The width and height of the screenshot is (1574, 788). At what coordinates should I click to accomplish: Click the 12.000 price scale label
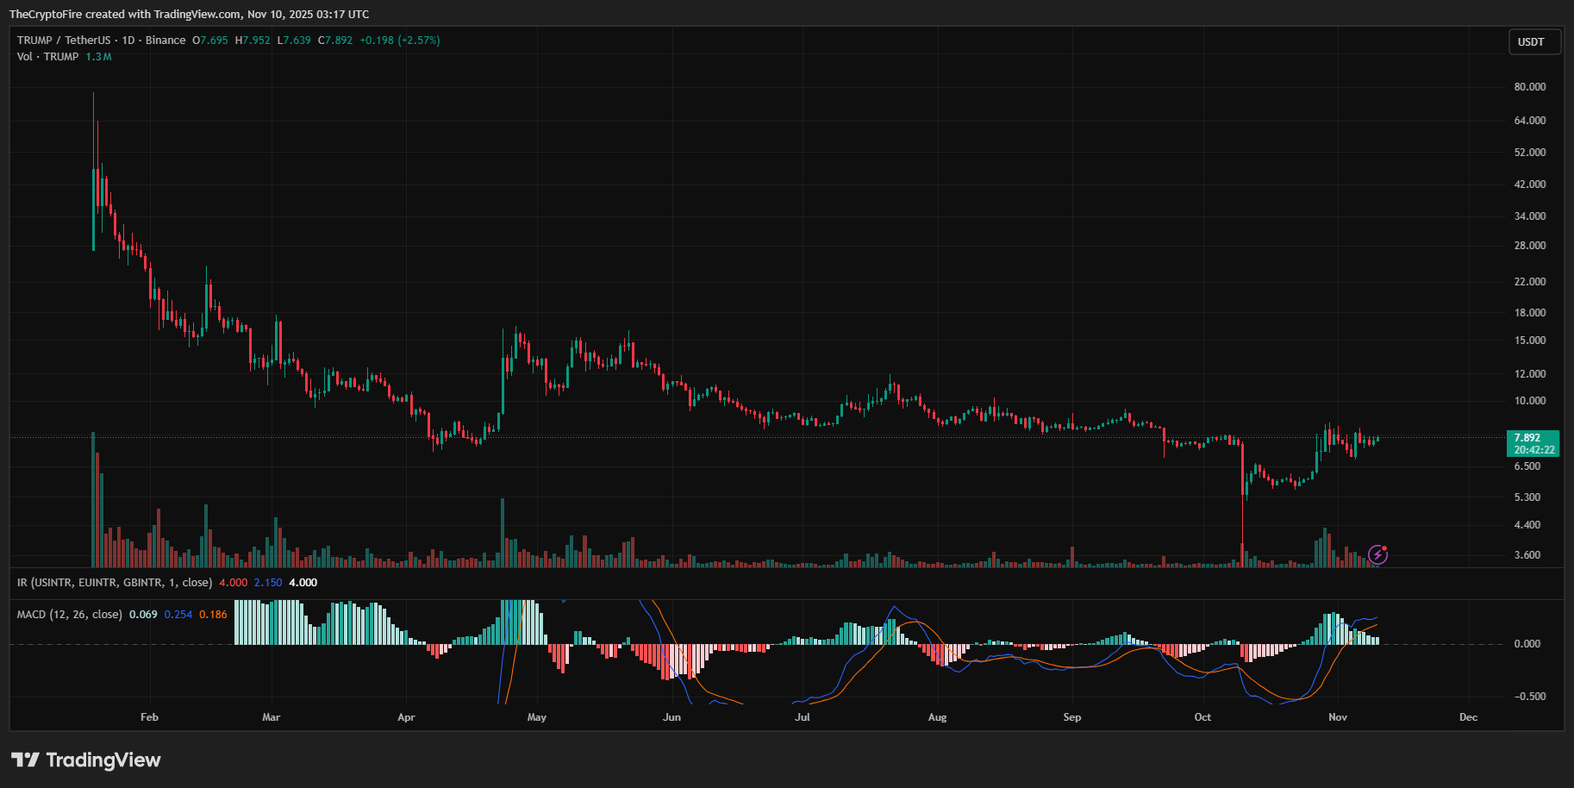pyautogui.click(x=1530, y=374)
